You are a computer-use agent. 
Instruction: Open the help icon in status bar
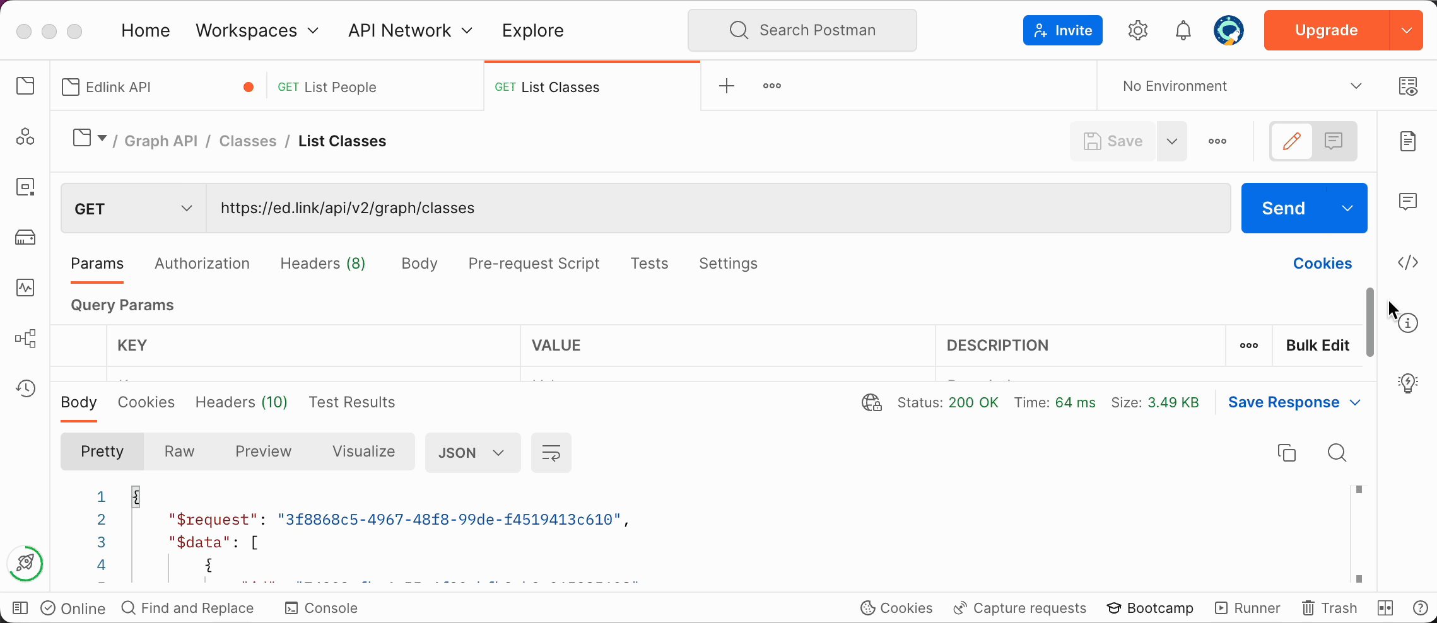pyautogui.click(x=1421, y=608)
